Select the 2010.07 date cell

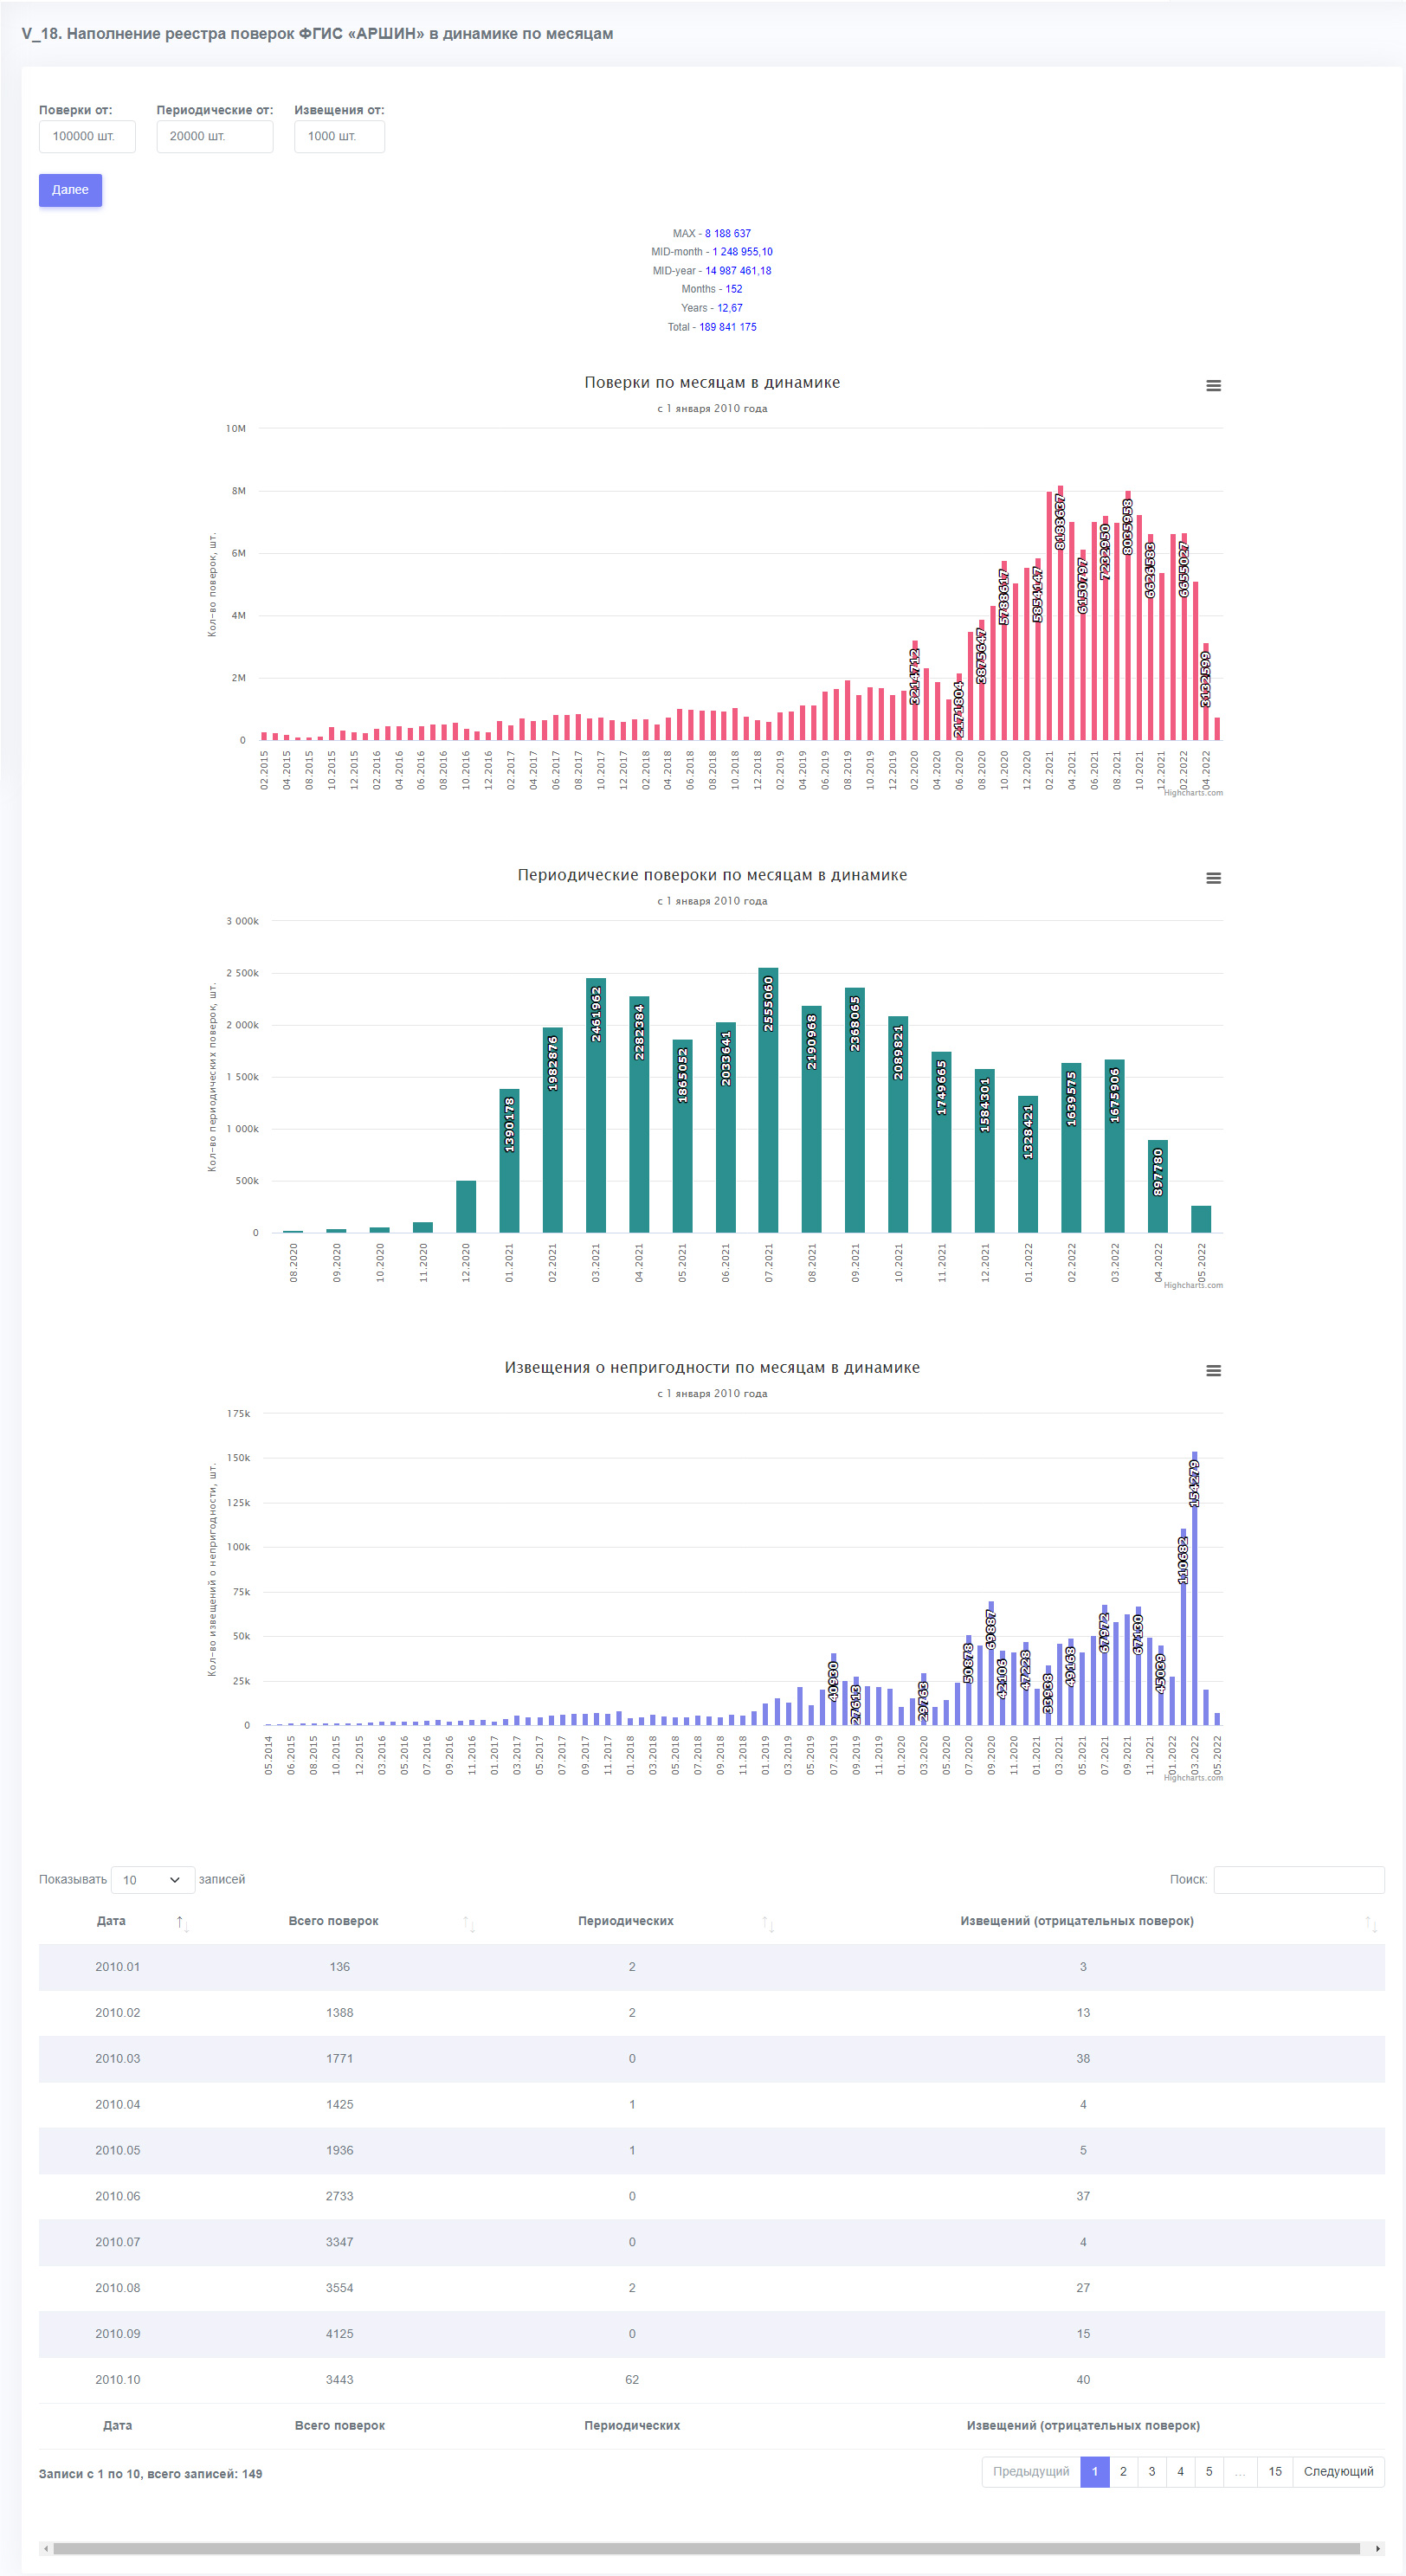tap(118, 2242)
